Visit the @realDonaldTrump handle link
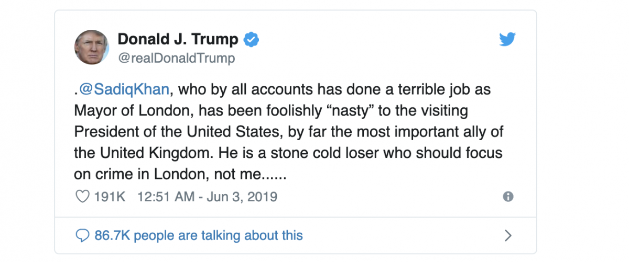Image resolution: width=629 pixels, height=262 pixels. 176,58
